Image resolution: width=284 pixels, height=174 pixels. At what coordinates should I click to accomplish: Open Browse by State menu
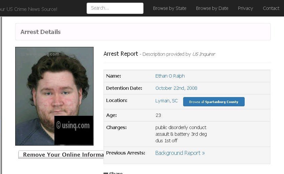(170, 8)
